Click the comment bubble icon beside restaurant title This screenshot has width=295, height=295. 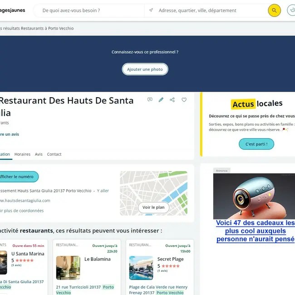(150, 100)
